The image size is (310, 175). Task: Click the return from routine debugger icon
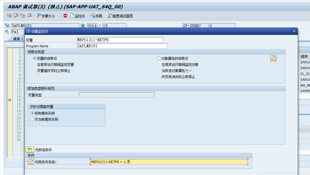tap(22, 16)
